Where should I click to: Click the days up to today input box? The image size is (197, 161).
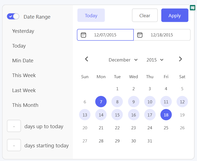14,126
